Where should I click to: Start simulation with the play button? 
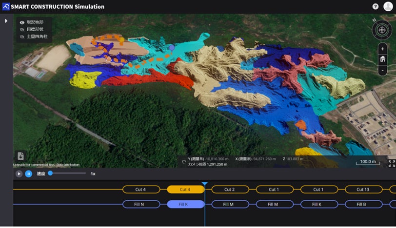point(19,174)
